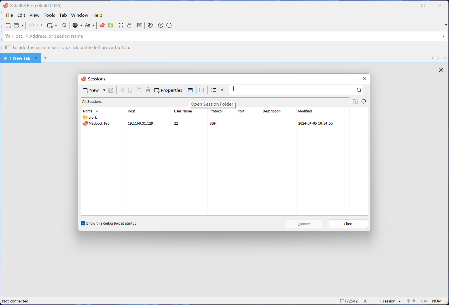
Task: Open the session folder icon in main toolbar
Action: click(17, 25)
